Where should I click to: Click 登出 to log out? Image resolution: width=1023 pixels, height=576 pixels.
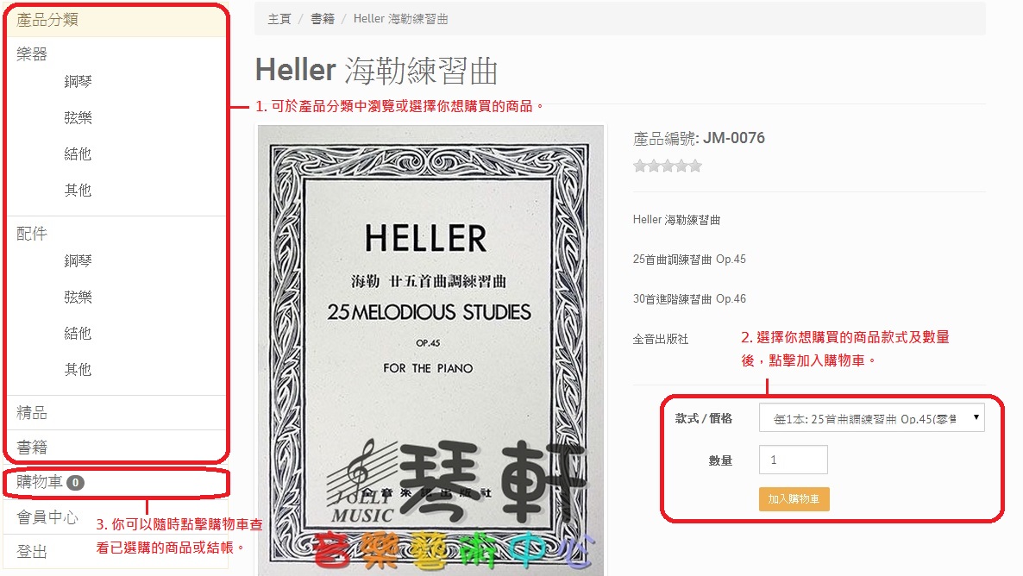[31, 552]
